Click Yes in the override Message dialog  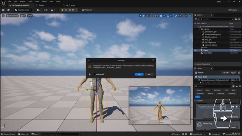click(139, 74)
